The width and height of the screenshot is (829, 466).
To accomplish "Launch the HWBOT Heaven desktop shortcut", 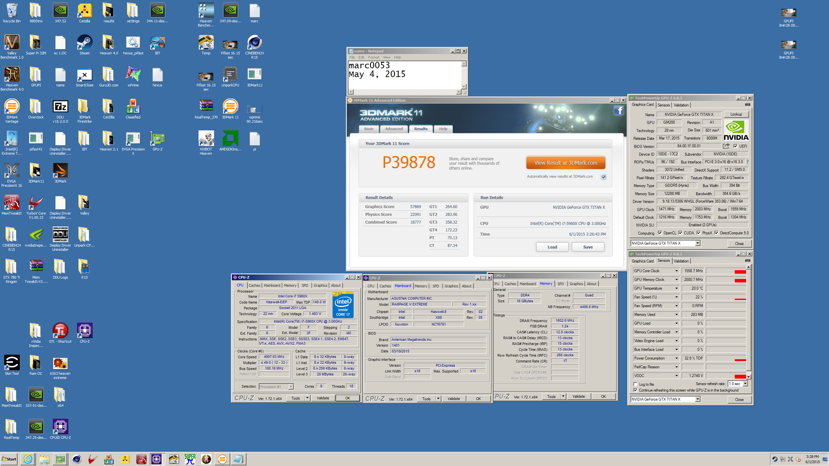I will point(206,143).
